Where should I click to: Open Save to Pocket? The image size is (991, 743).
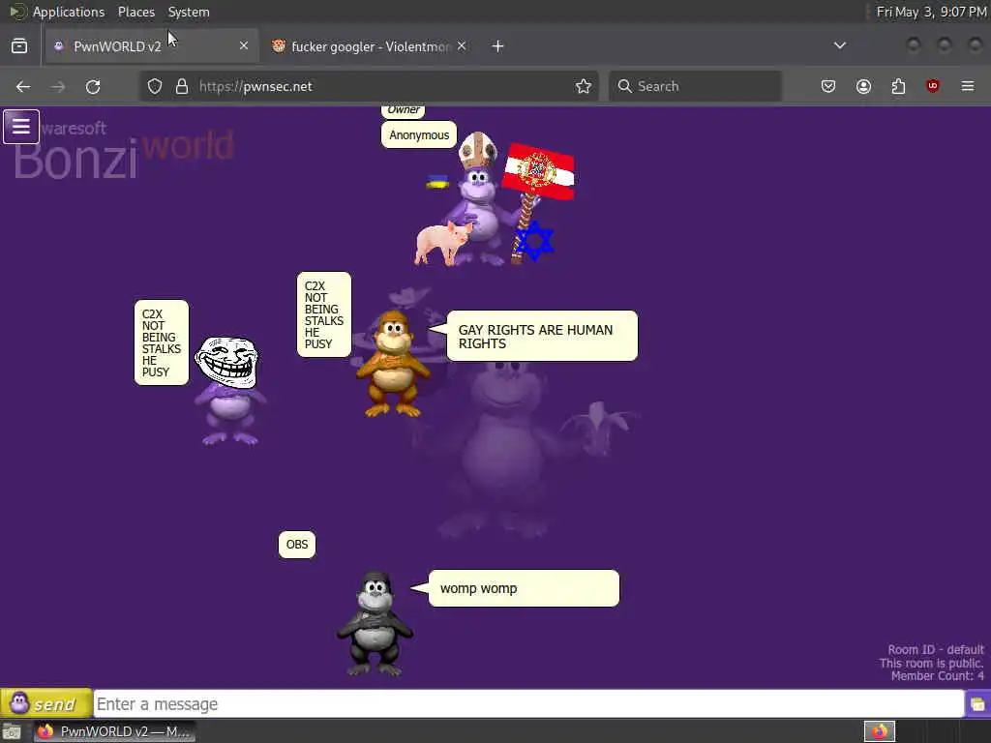pyautogui.click(x=828, y=86)
